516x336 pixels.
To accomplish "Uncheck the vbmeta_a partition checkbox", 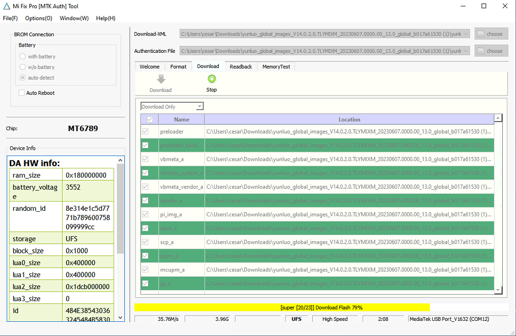I will [x=145, y=159].
